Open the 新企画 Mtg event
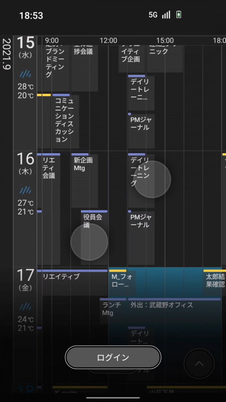This screenshot has width=226, height=402. 84,180
